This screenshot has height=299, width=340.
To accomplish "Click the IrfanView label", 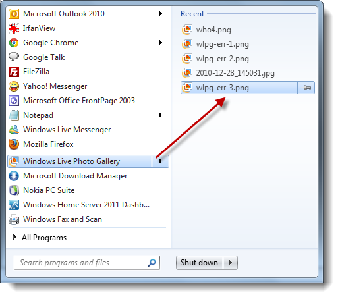I will point(39,28).
